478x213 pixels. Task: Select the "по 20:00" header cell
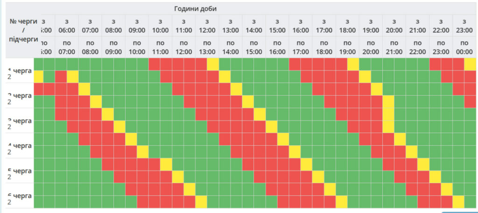[x=371, y=47]
